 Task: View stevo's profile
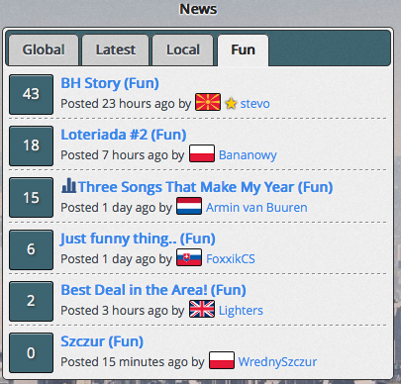[x=254, y=104]
